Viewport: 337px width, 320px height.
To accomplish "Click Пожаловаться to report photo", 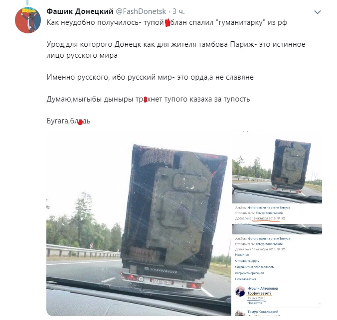I will tap(246, 279).
